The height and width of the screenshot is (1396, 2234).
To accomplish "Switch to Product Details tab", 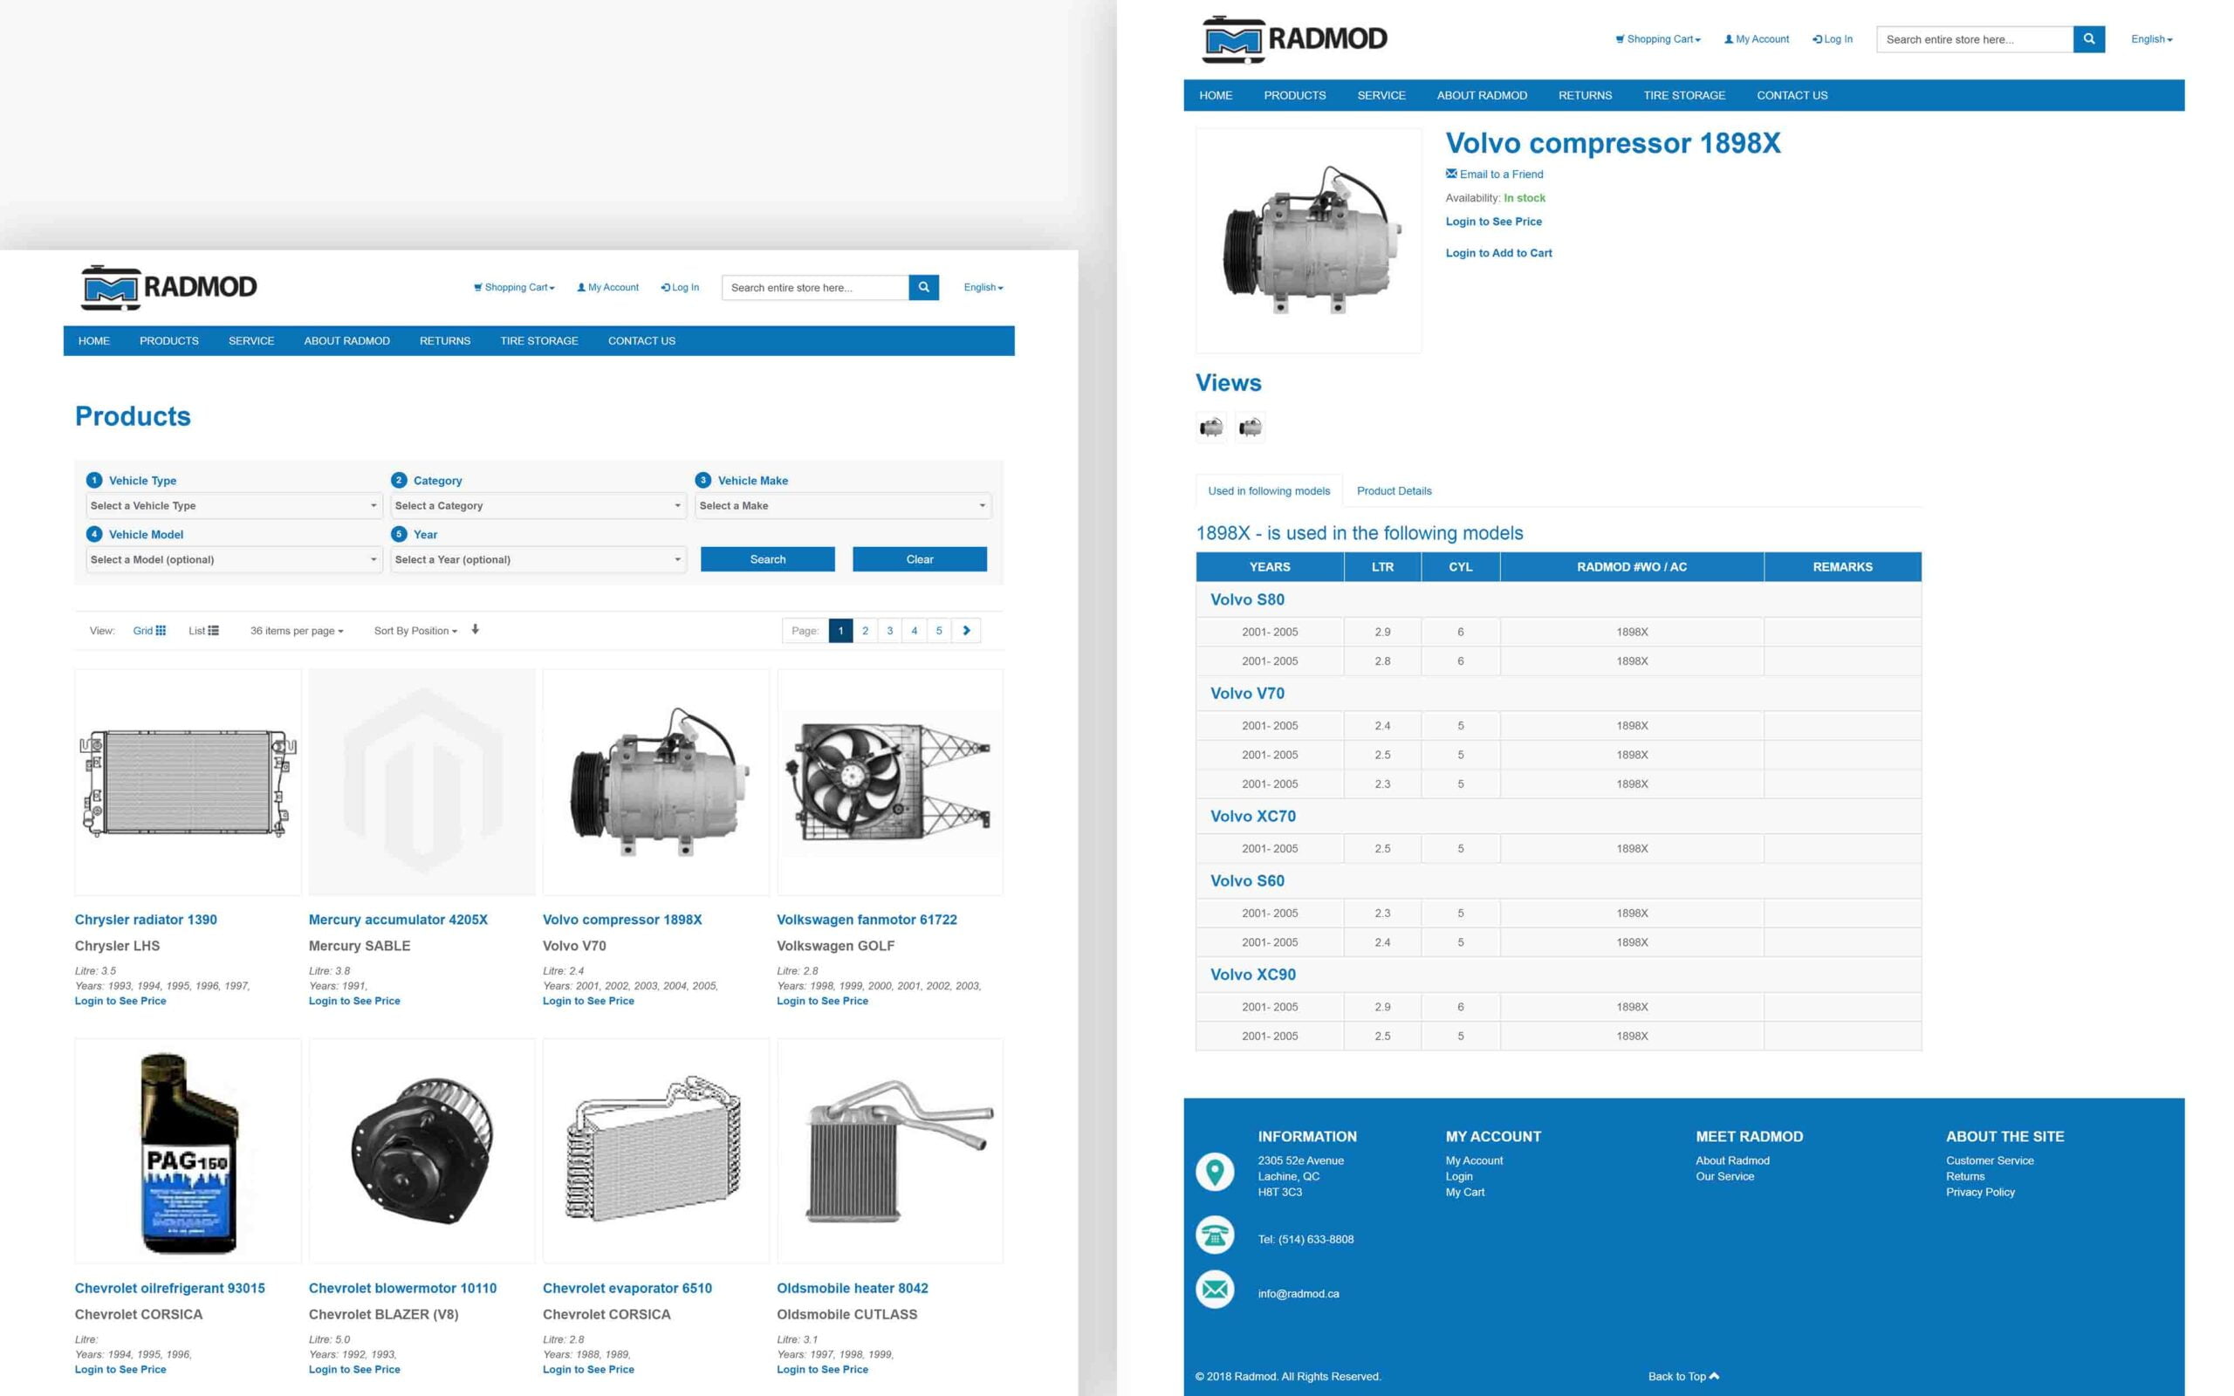I will 1394,491.
